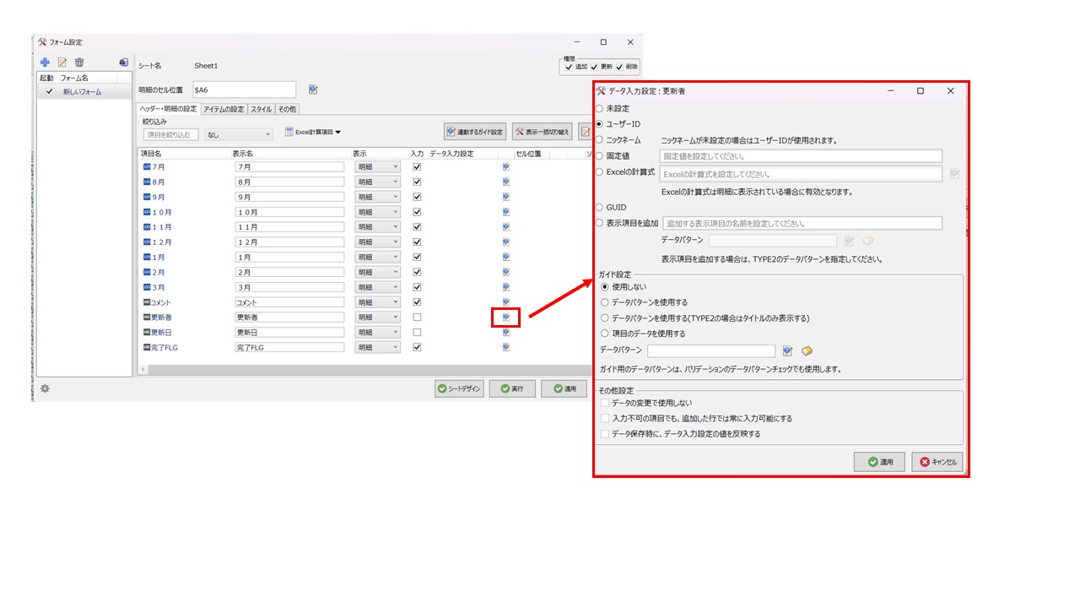Click the eraser icon beside guide データパターン field
This screenshot has width=1080, height=608.
click(x=807, y=350)
